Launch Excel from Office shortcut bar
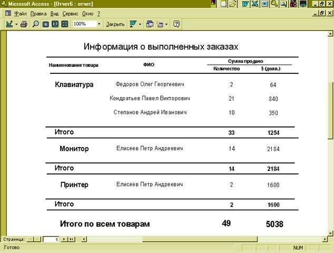The width and height of the screenshot is (334, 253). pyautogui.click(x=255, y=4)
